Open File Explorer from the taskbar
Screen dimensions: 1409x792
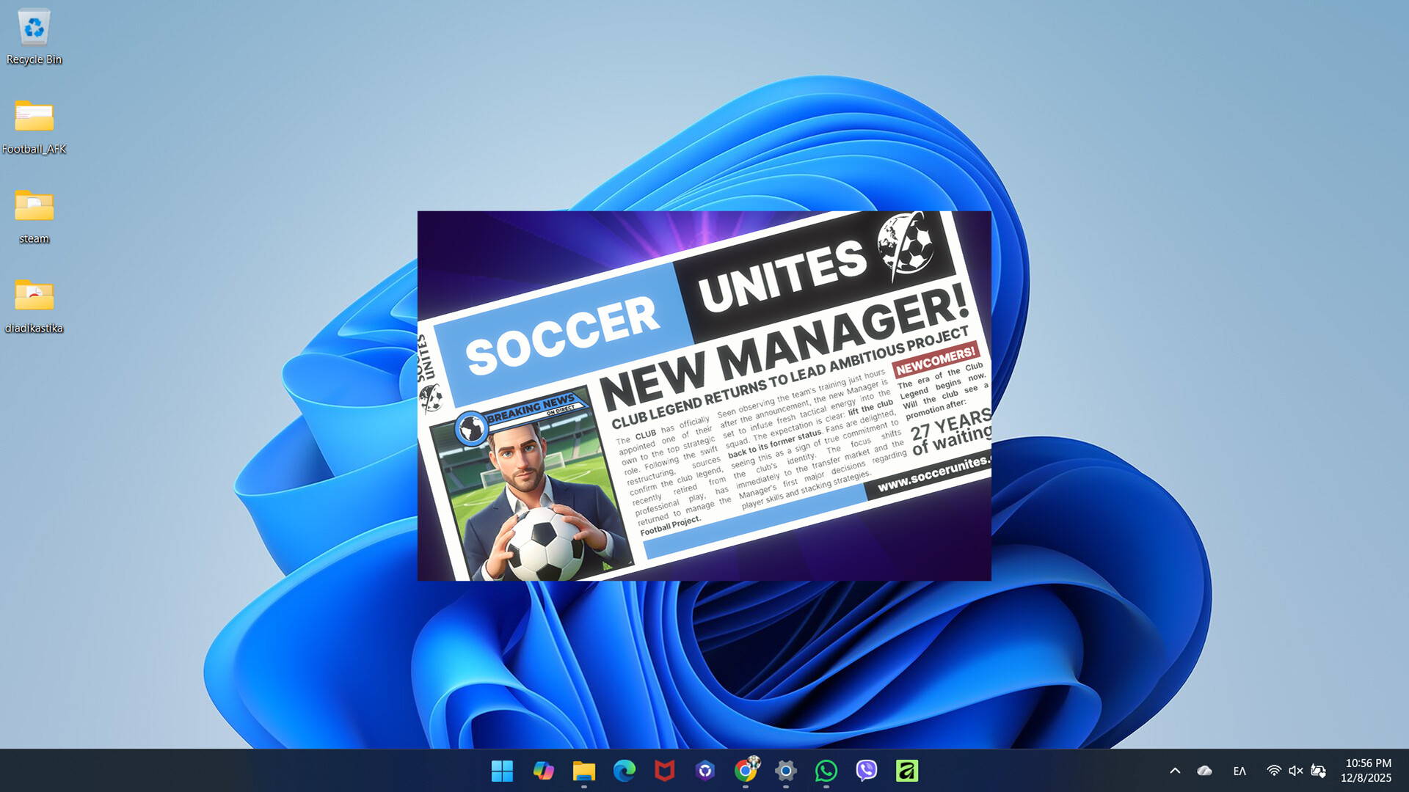pyautogui.click(x=583, y=771)
